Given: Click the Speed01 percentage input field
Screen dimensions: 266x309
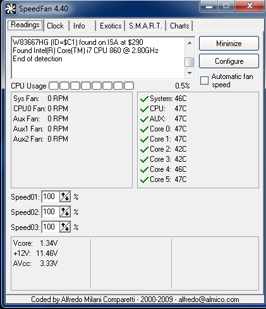Looking at the screenshot, I should click(51, 197).
